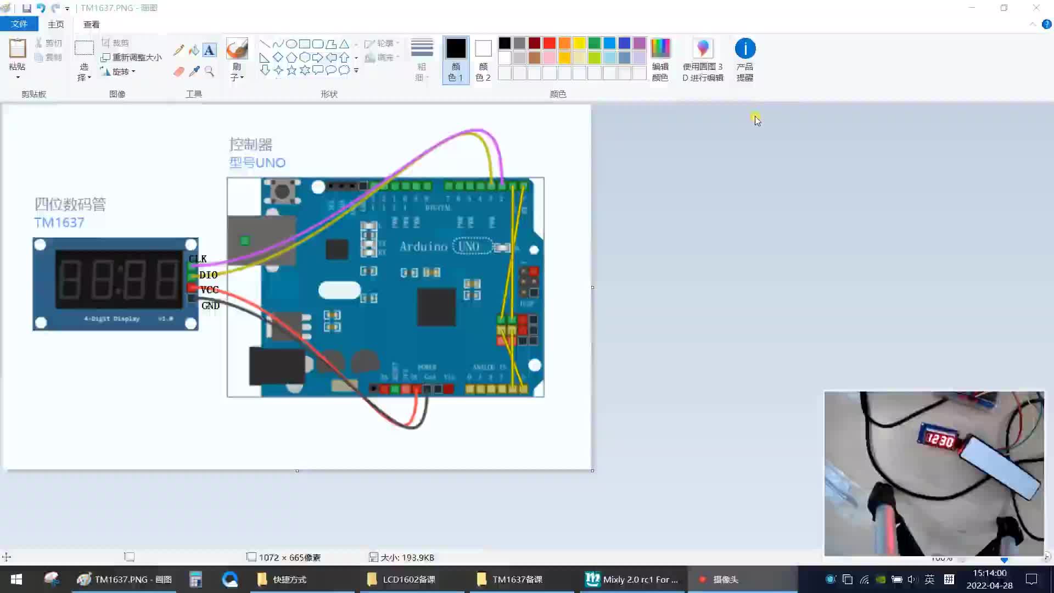
Task: Open the Windows Start menu
Action: (16, 579)
